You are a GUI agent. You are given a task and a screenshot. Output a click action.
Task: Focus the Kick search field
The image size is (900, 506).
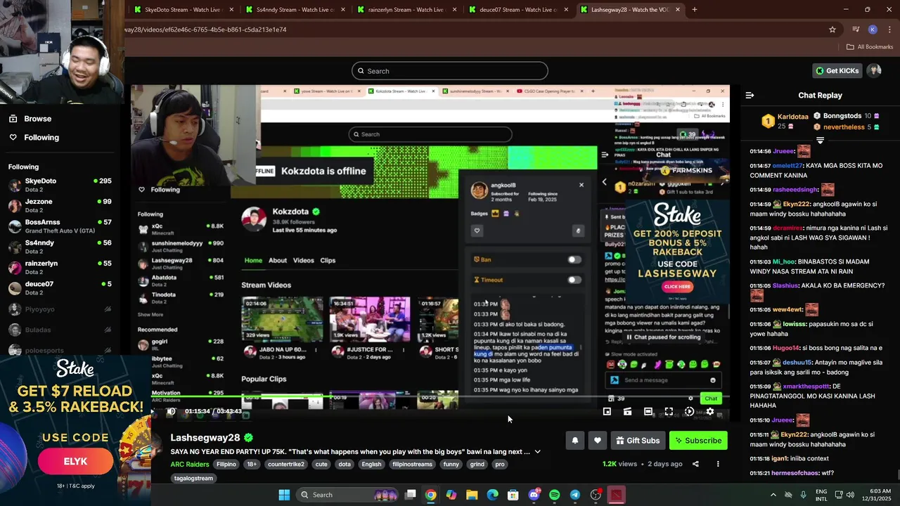450,71
